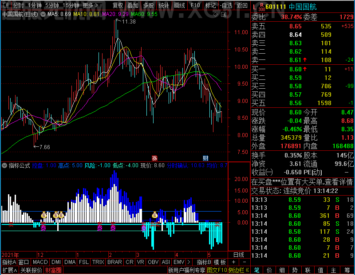Switch to 5分钟 chart period

(52, 5)
